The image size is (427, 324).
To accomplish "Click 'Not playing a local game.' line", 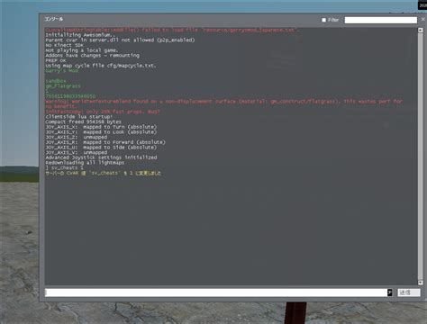I will (82, 50).
